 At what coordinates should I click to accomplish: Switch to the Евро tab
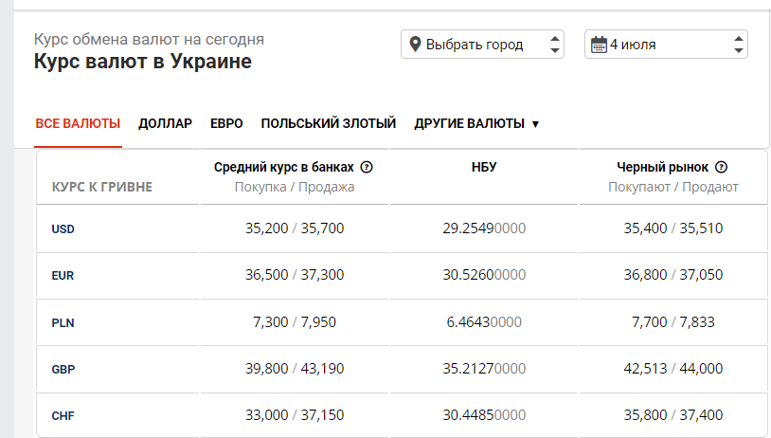click(x=226, y=123)
